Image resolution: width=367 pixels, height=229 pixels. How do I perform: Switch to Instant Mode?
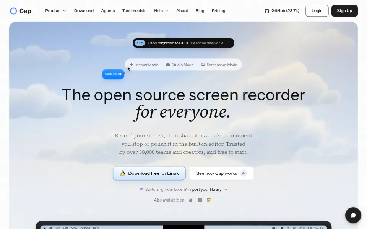(x=144, y=65)
